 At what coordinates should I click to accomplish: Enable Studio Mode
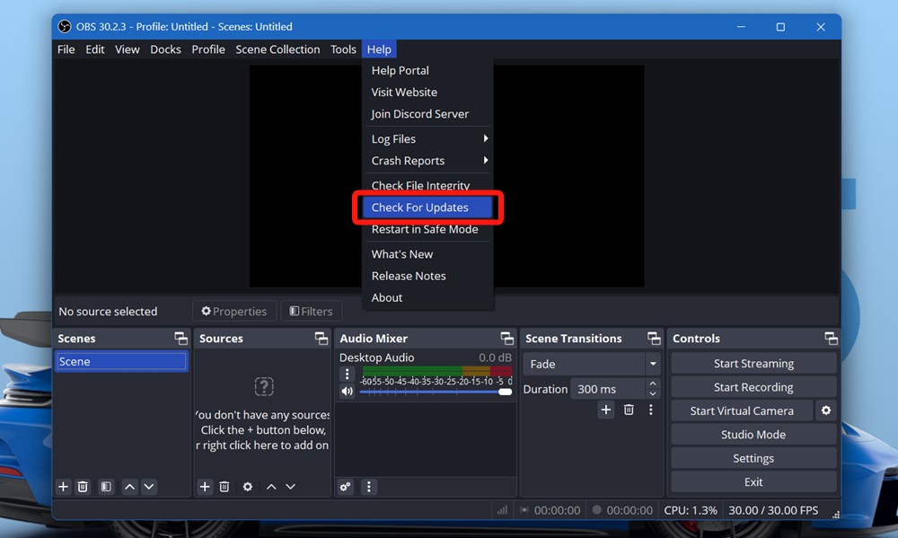(753, 434)
